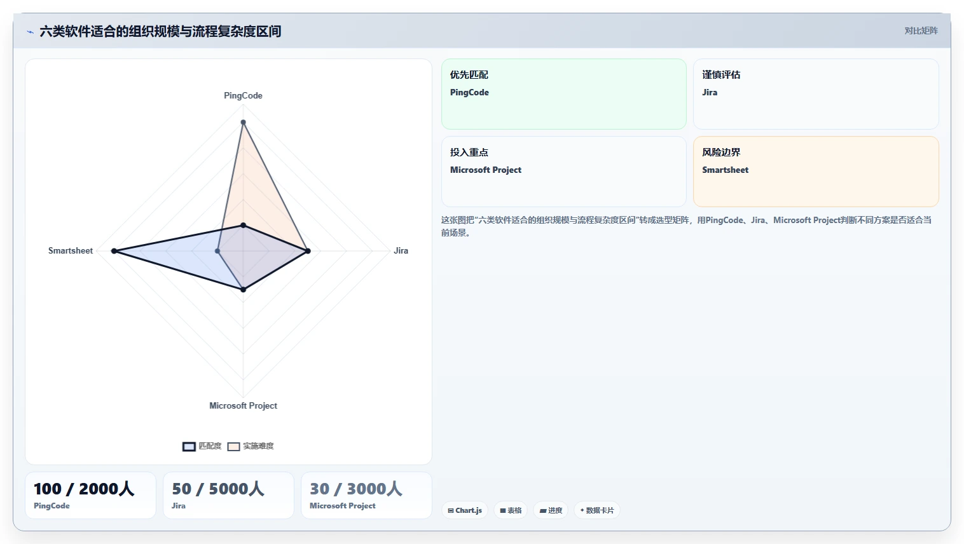
Task: Open the 投入重点 Microsoft Project card
Action: pyautogui.click(x=564, y=172)
